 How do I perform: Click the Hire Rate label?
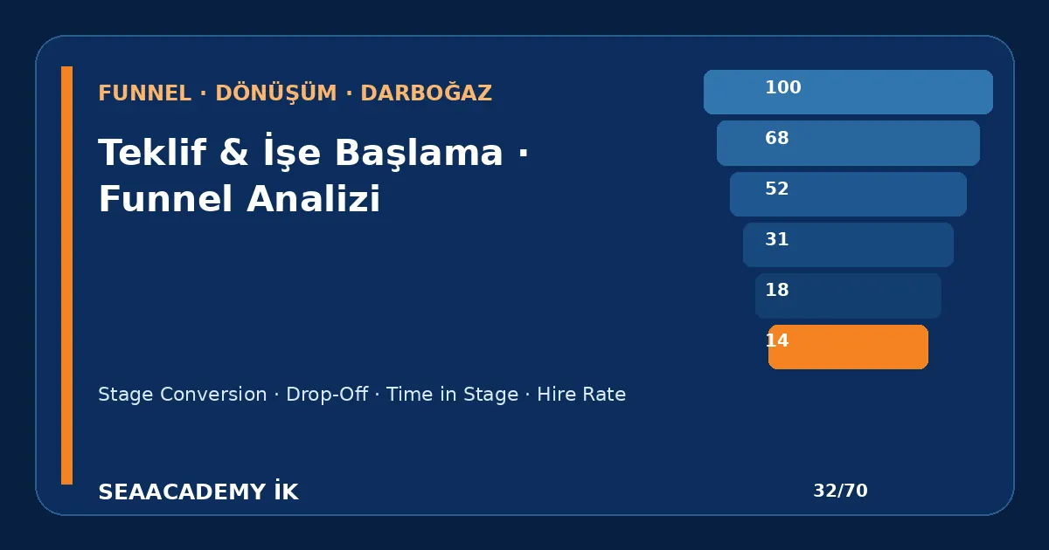581,395
